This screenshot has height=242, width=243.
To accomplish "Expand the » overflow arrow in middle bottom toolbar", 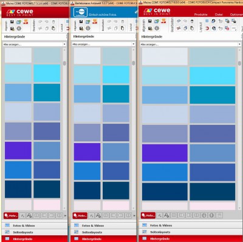I will 134,216.
